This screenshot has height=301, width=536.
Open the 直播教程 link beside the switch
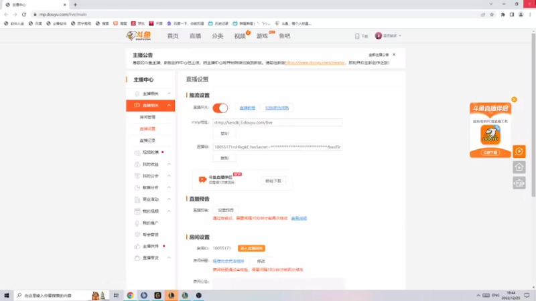[247, 108]
